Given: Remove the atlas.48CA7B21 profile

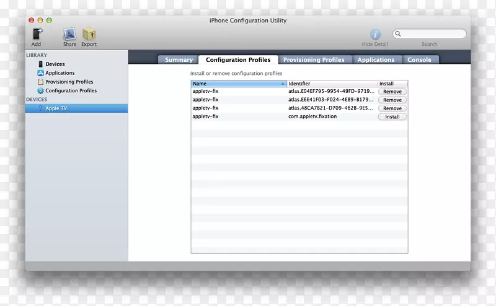Looking at the screenshot, I should point(392,108).
